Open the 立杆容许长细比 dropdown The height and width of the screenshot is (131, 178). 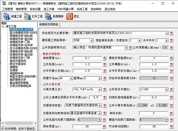[x=166, y=90]
